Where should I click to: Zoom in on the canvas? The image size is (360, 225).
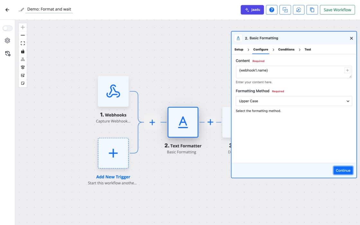click(23, 27)
